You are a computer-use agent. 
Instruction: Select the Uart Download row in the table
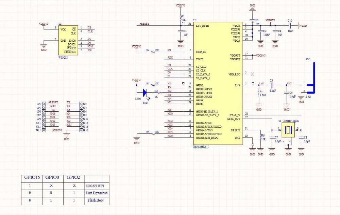[x=96, y=193]
